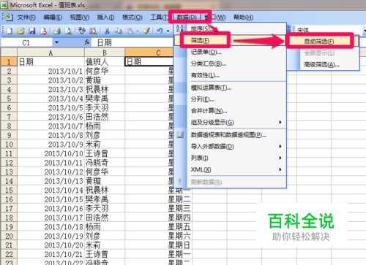Viewport: 366px width, 265px height.
Task: Open the 格式(O) menu
Action: pyautogui.click(x=132, y=18)
